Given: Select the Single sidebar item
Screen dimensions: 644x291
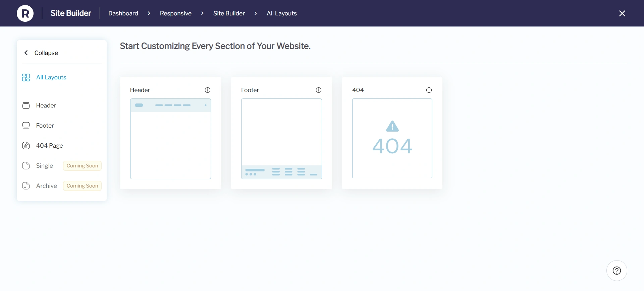Looking at the screenshot, I should pos(44,166).
